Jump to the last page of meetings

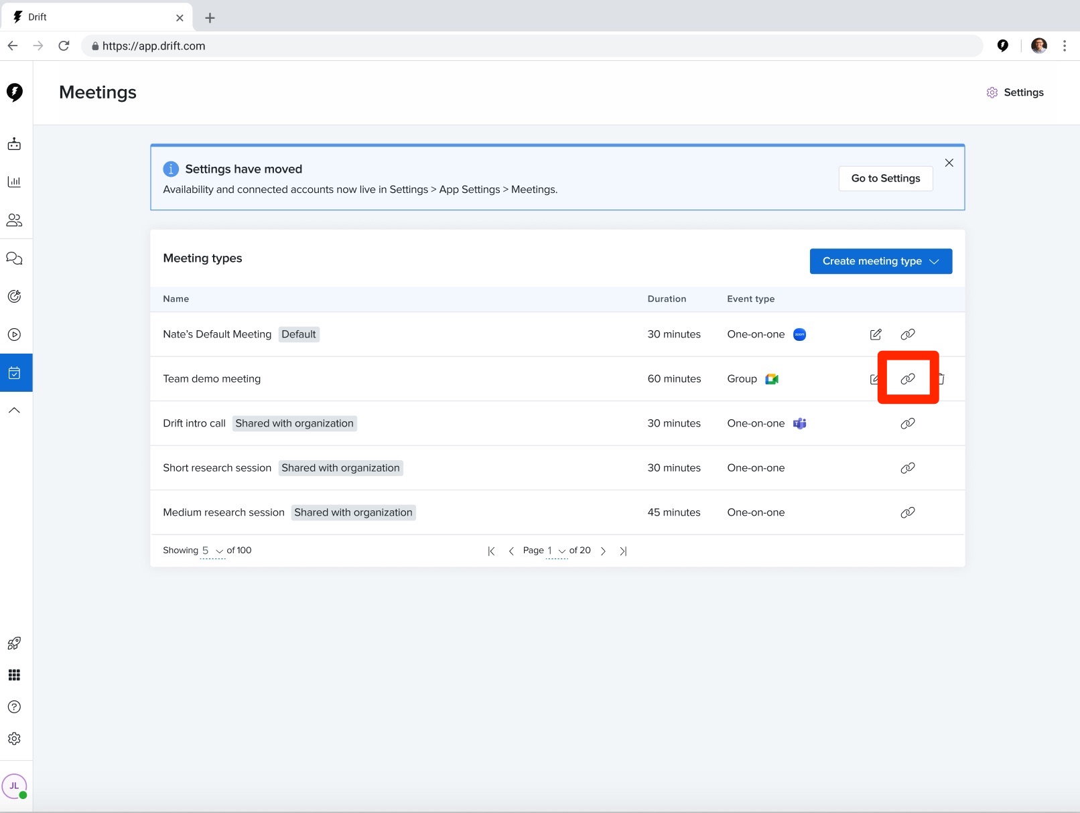coord(623,551)
